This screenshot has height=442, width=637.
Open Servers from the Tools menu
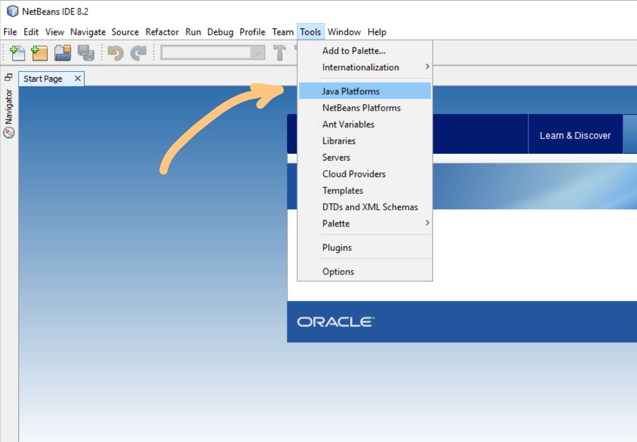click(364, 157)
